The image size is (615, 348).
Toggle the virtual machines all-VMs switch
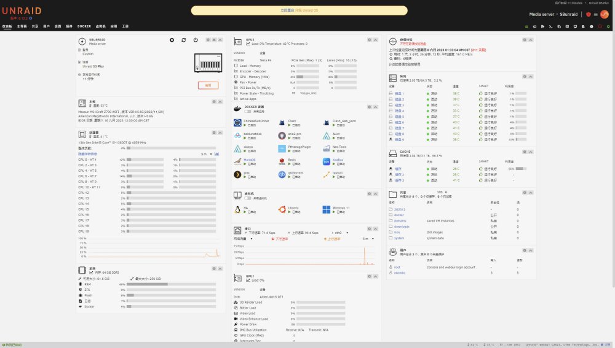(x=247, y=198)
